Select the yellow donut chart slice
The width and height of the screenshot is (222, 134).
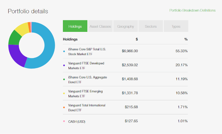pos(23,29)
